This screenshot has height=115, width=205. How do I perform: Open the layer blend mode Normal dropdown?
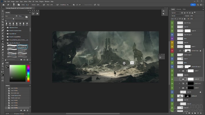click(x=178, y=16)
